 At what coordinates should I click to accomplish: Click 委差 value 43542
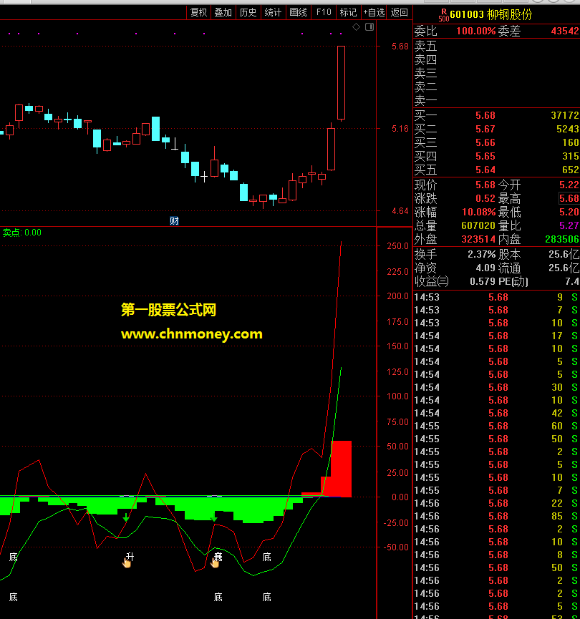[x=565, y=31]
